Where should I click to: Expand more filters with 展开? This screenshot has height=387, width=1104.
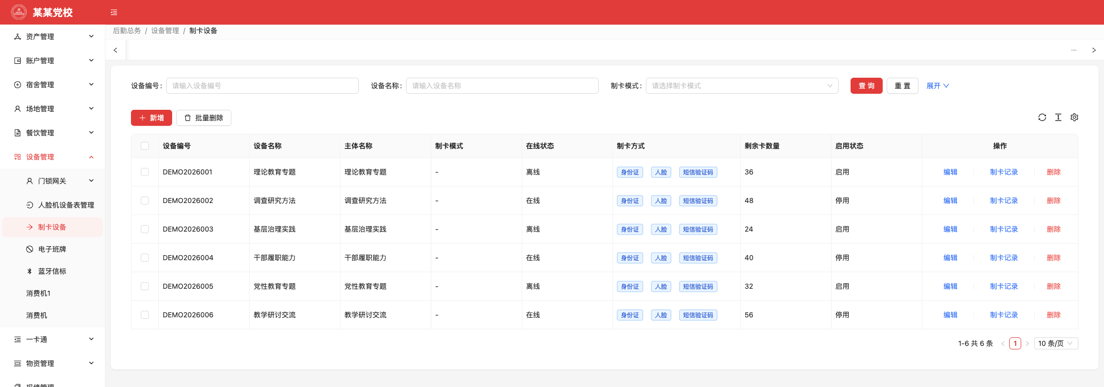(x=937, y=86)
